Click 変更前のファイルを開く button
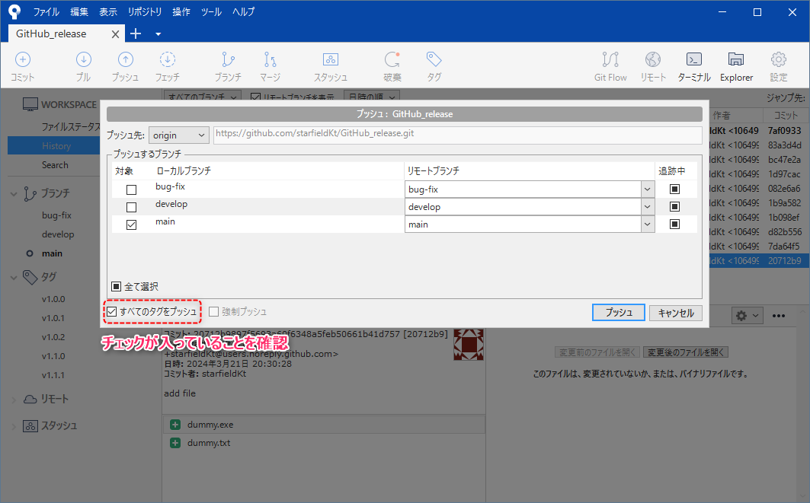Image resolution: width=810 pixels, height=503 pixels. [x=597, y=352]
